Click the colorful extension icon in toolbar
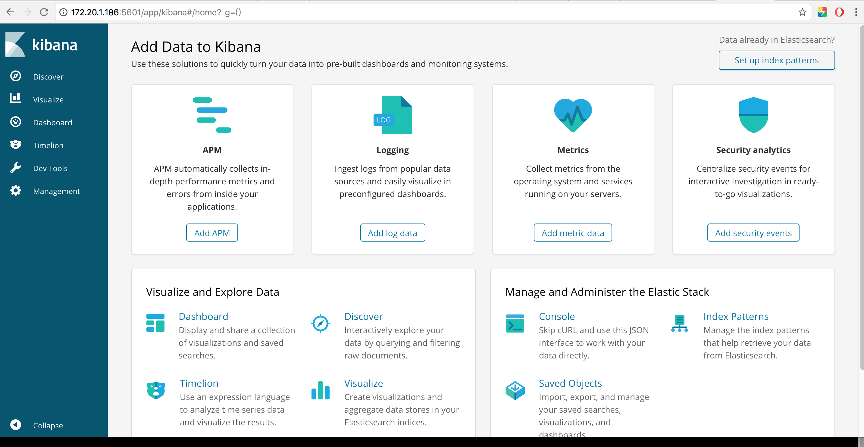864x447 pixels. coord(822,12)
